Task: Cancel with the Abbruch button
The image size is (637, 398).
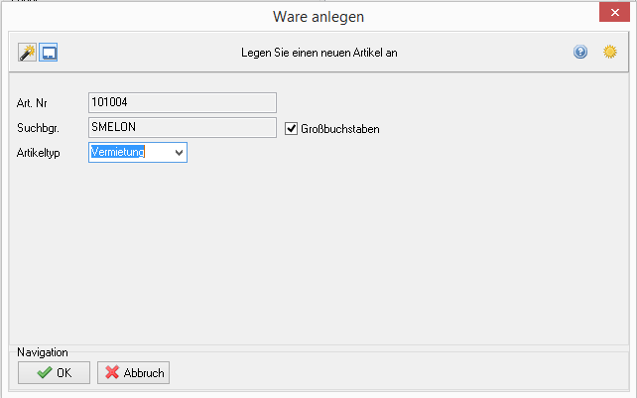Action: click(x=133, y=373)
